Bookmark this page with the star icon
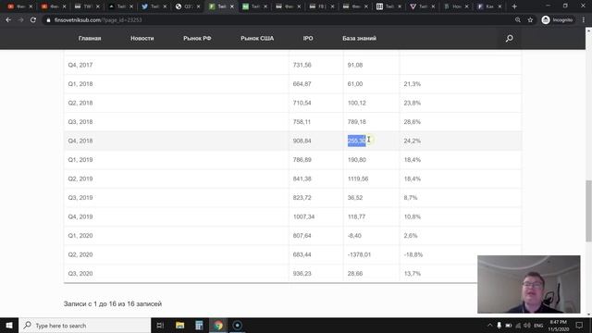Screen dimensions: 592x333 pos(530,20)
